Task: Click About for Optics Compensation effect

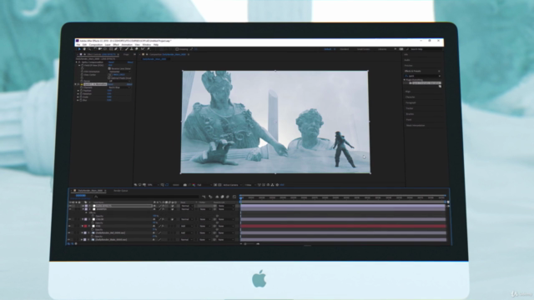Action: coord(130,62)
